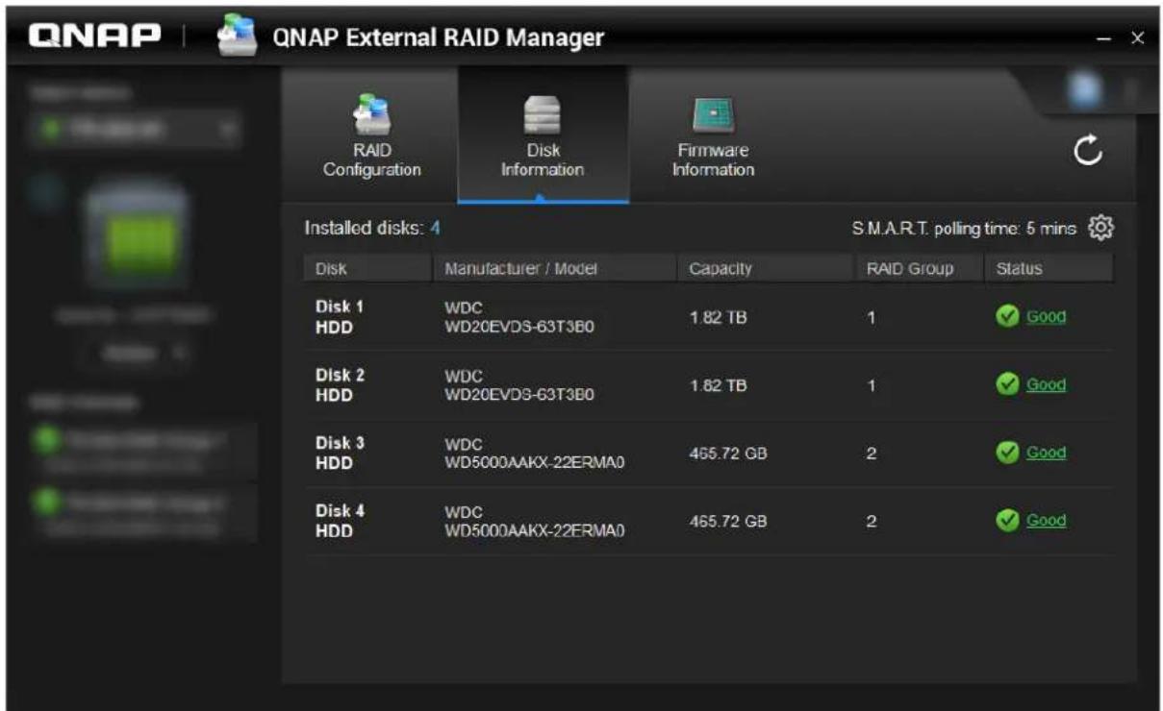Click the blurred icon in top-right corner
The height and width of the screenshot is (711, 1163).
click(x=1085, y=88)
